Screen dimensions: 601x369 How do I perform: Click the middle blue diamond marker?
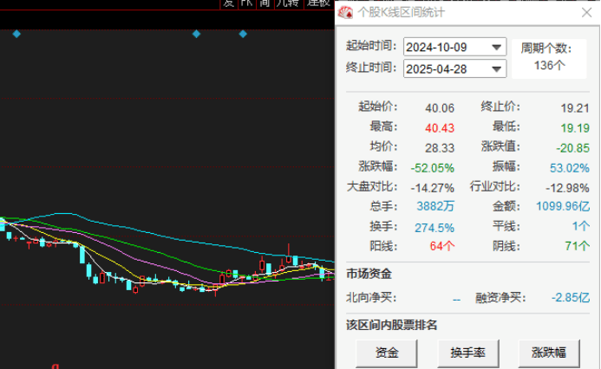click(196, 34)
